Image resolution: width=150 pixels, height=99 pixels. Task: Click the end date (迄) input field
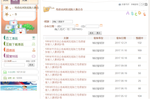click(92, 26)
